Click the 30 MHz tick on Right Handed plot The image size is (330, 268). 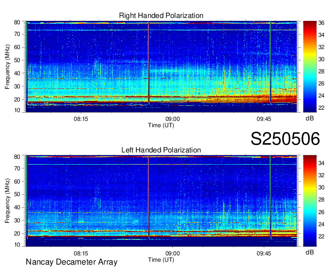click(x=17, y=86)
